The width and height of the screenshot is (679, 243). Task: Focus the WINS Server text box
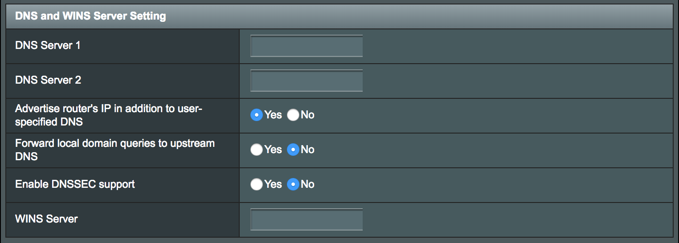(x=306, y=220)
